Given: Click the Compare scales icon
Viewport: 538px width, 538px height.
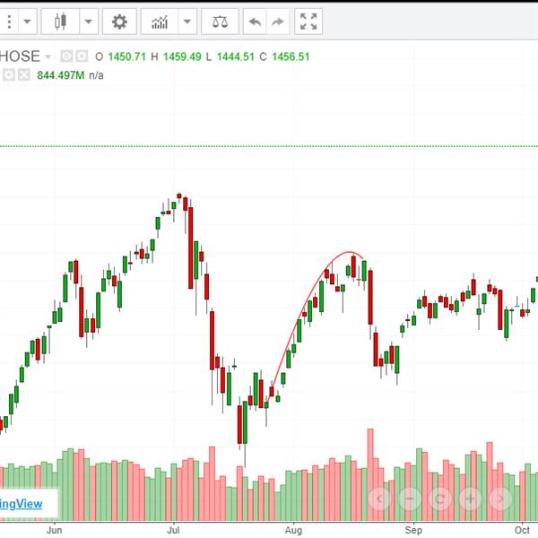Looking at the screenshot, I should coord(220,22).
